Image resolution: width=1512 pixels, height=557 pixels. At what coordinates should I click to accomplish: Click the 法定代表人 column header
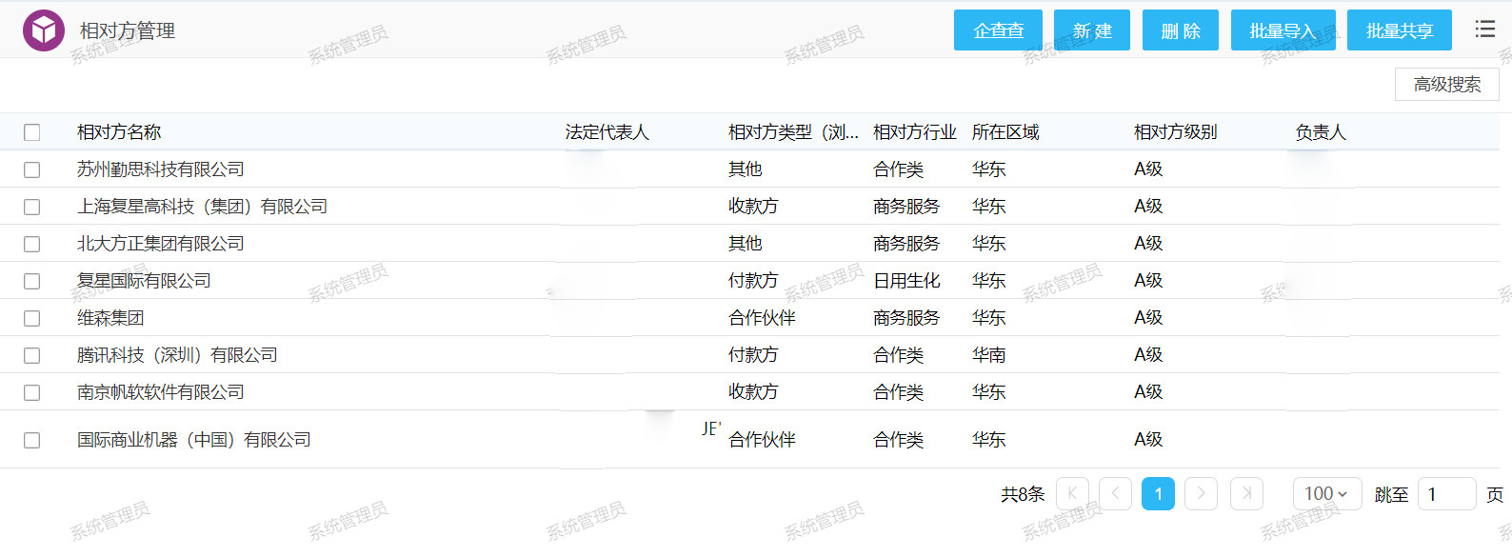click(607, 132)
